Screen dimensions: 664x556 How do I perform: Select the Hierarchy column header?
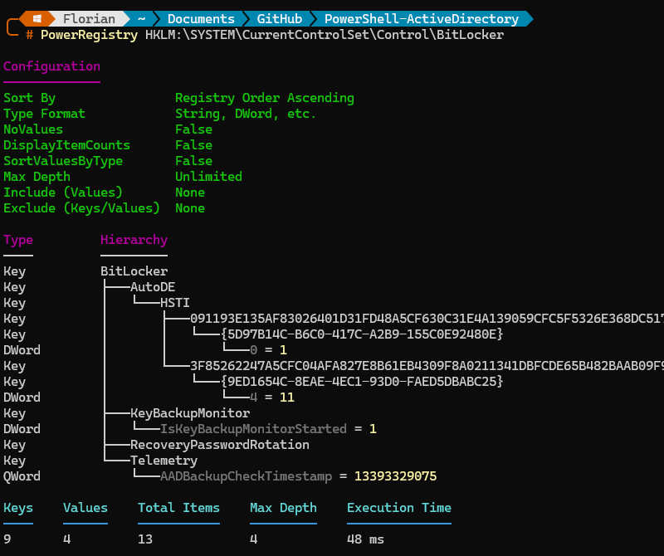(x=134, y=239)
